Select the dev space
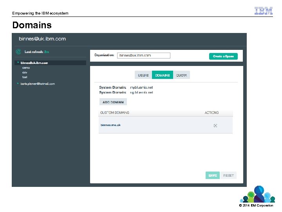This screenshot has width=282, height=212. (25, 73)
